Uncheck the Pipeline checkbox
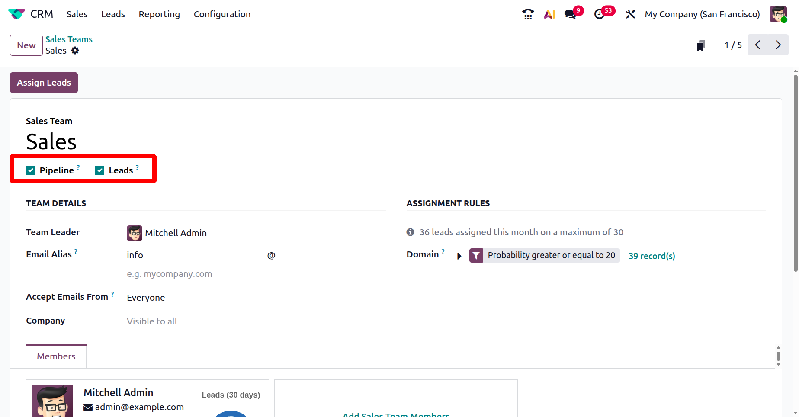This screenshot has width=799, height=417. pyautogui.click(x=30, y=170)
